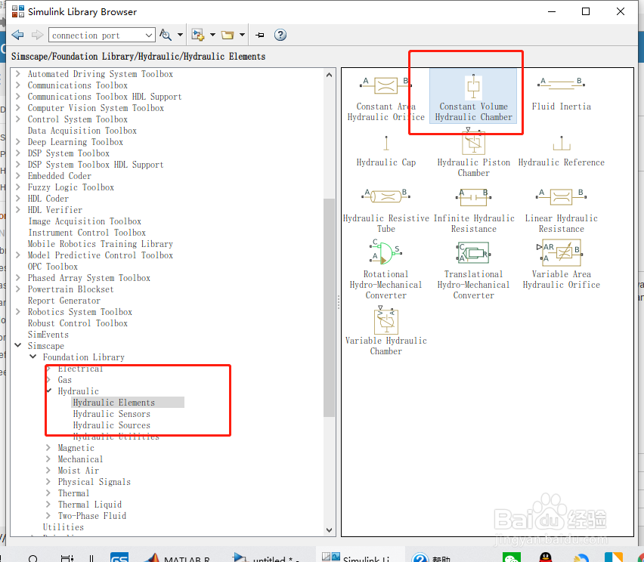Expand the Thermal Liquid library node
This screenshot has width=644, height=562.
click(x=48, y=505)
